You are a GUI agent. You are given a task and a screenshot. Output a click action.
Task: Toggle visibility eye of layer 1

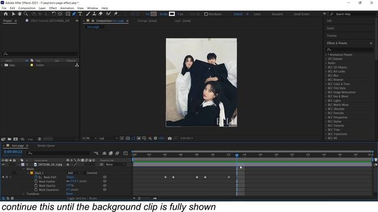(x=3, y=164)
